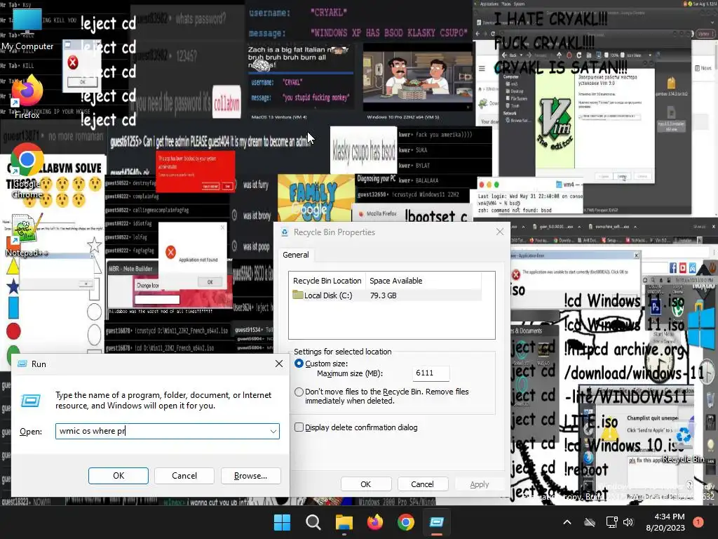Open the My Computer desktop icon
The width and height of the screenshot is (718, 539).
click(x=27, y=29)
